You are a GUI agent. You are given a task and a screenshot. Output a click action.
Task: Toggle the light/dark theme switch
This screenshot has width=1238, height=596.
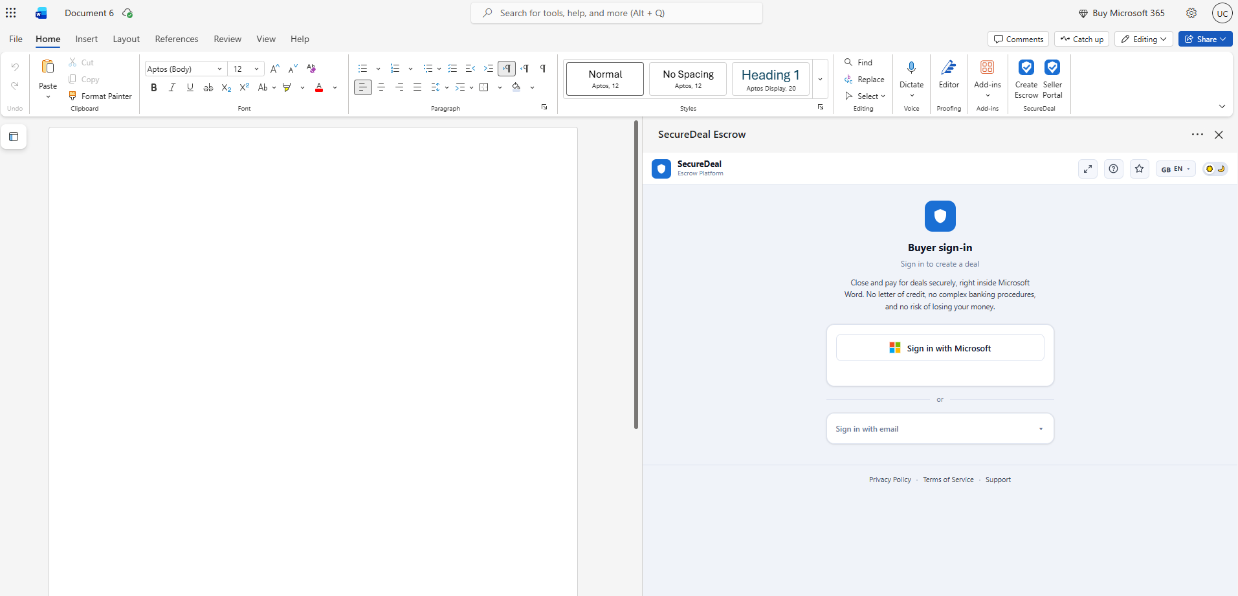[x=1215, y=169]
